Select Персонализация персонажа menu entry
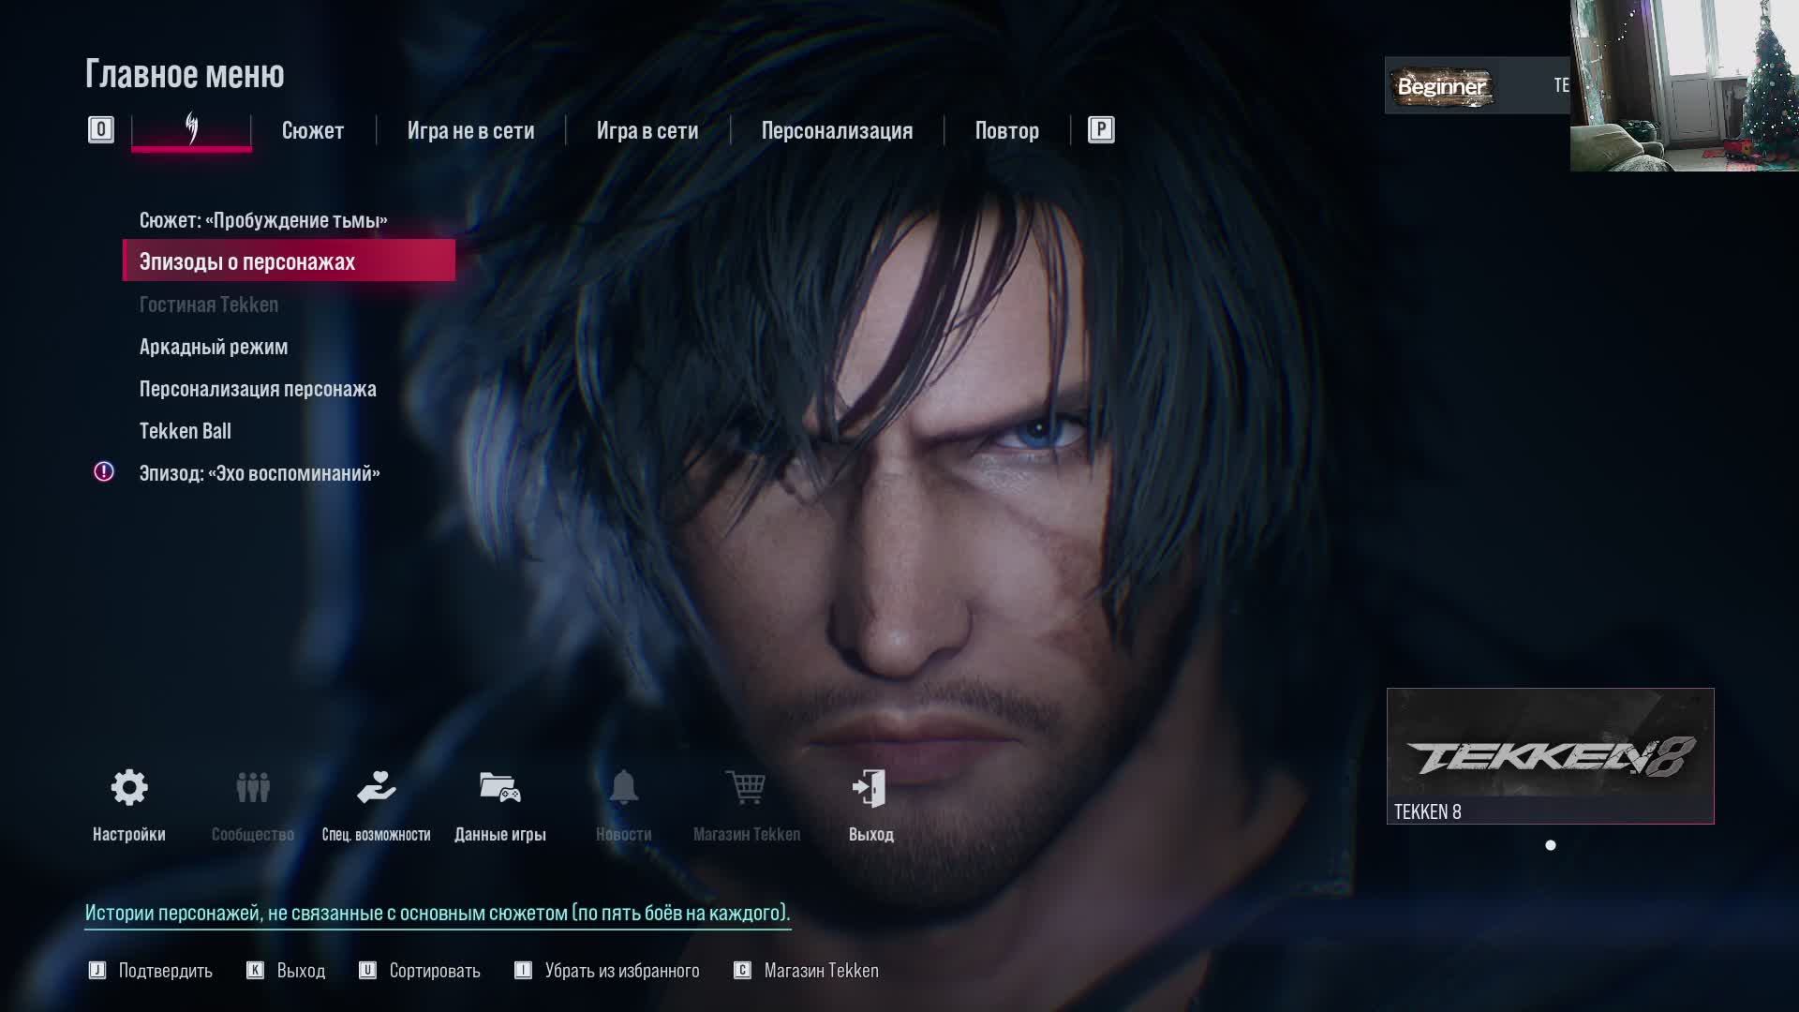 258,389
